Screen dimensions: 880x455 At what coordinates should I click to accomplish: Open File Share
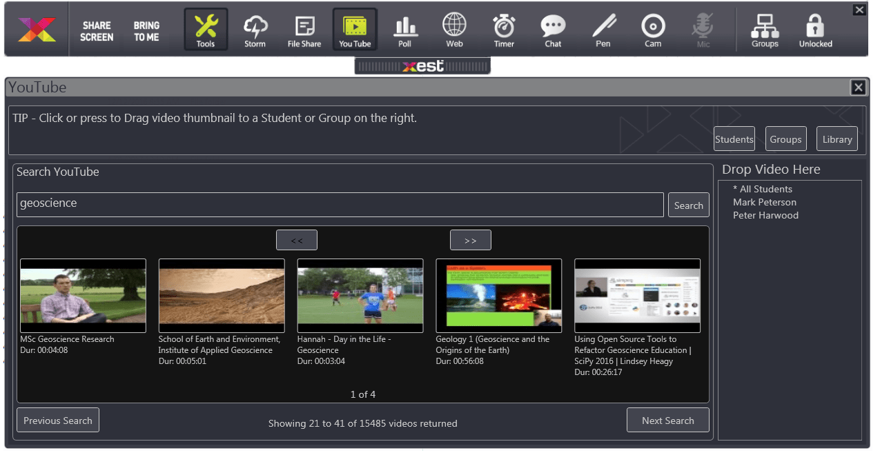[304, 32]
